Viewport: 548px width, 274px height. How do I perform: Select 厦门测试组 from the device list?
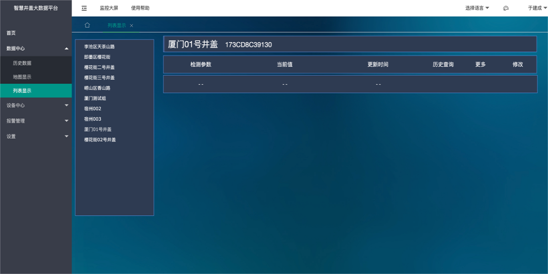click(x=95, y=98)
